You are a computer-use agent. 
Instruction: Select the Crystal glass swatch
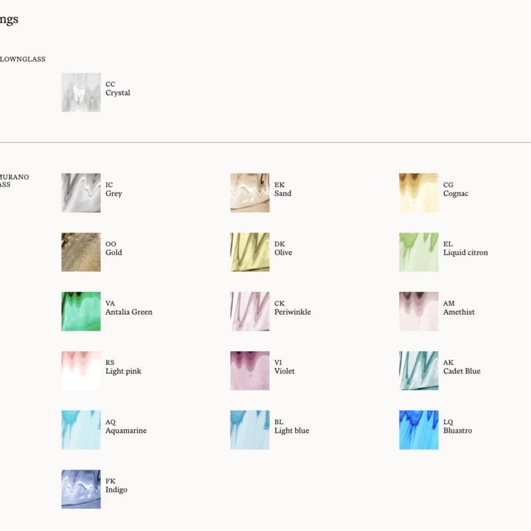click(81, 92)
